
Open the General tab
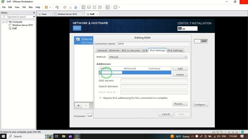pos(102,51)
